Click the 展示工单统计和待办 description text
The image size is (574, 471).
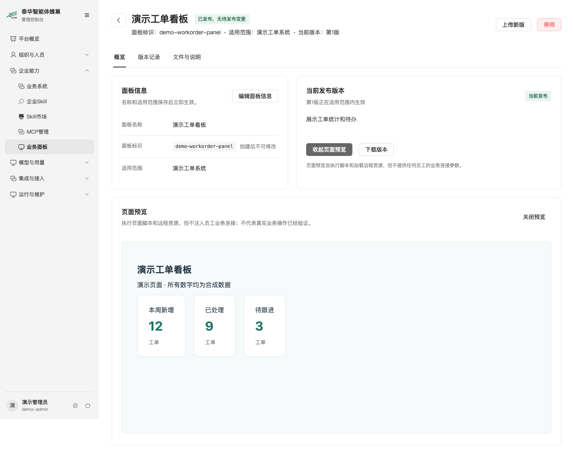(x=331, y=119)
